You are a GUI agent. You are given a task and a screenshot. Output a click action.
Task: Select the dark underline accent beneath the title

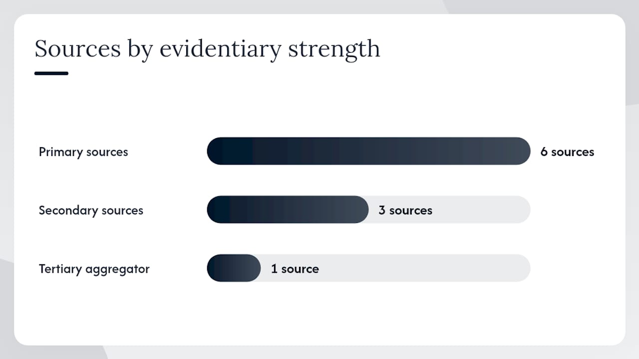(51, 73)
